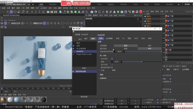
Task: Click Sphere.4 red Redshift material tag
Action: coord(166,21)
